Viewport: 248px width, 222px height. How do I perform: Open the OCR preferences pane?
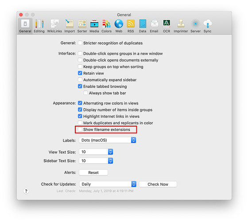[x=167, y=26]
